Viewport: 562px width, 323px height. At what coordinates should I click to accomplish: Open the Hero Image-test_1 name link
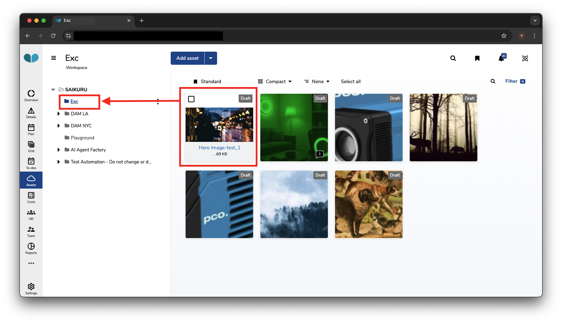220,148
